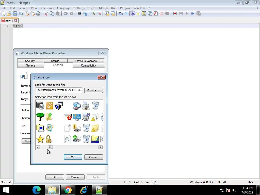
Task: Choose the green tree icon
Action: pyautogui.click(x=40, y=117)
